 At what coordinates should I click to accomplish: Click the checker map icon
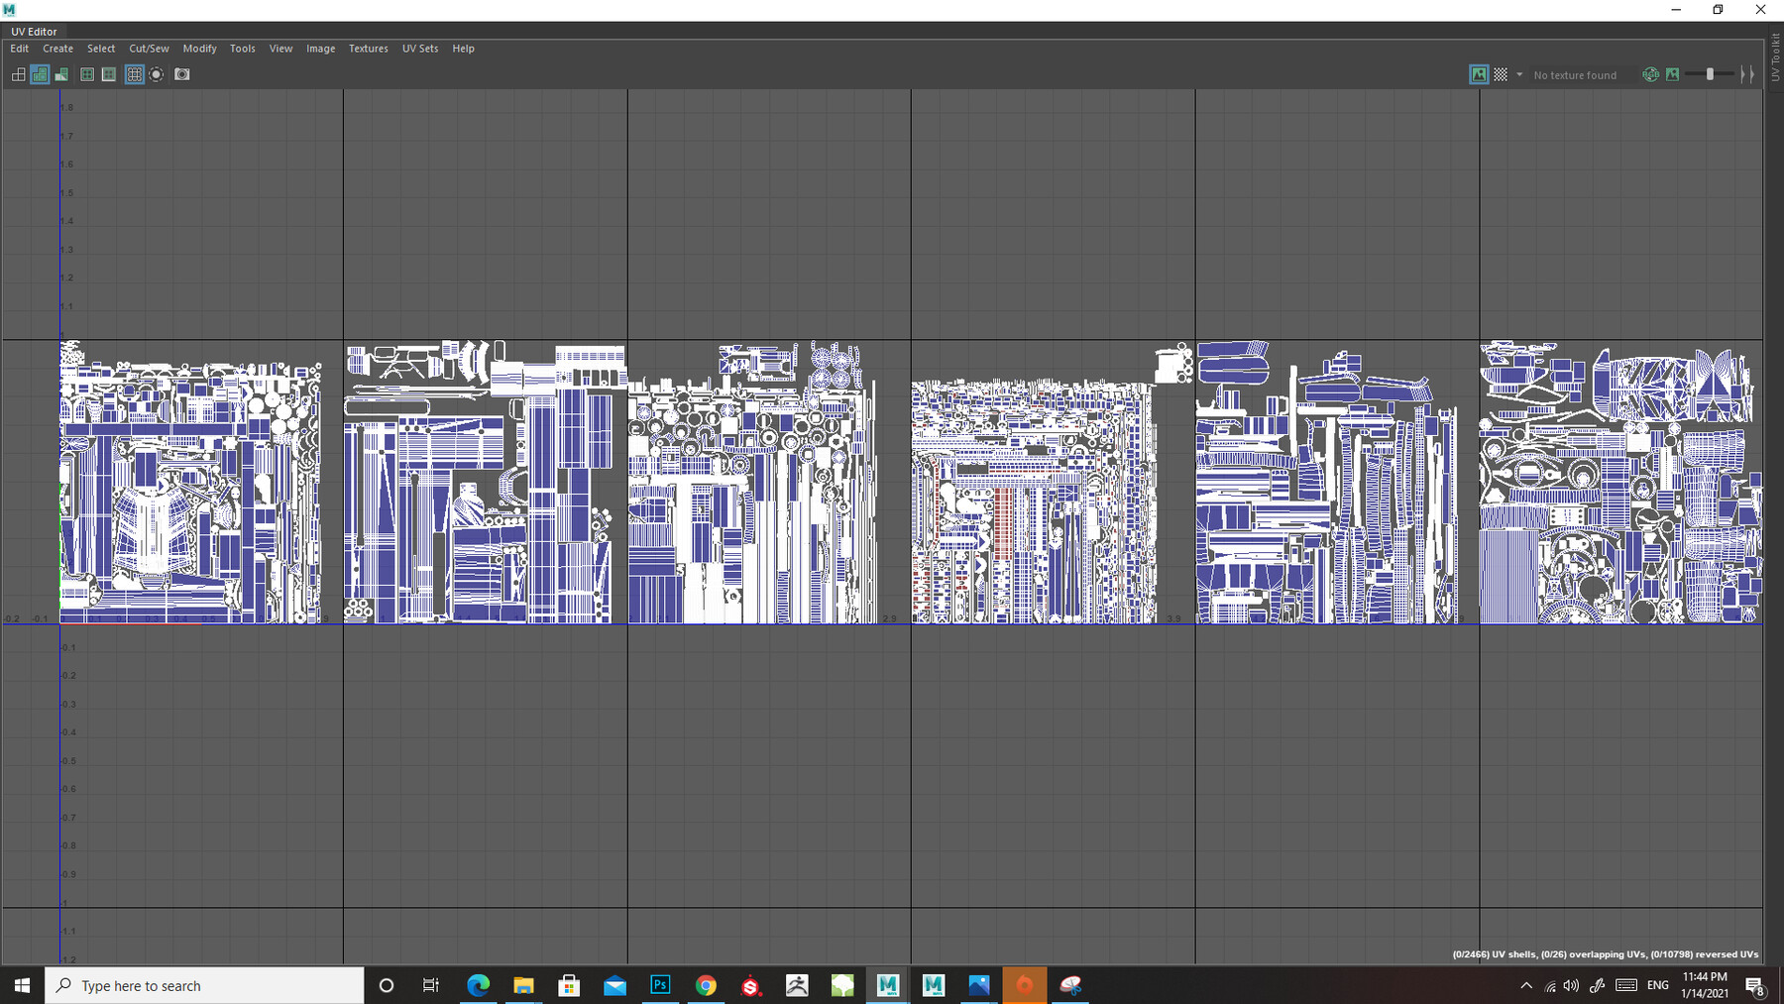coord(1501,74)
